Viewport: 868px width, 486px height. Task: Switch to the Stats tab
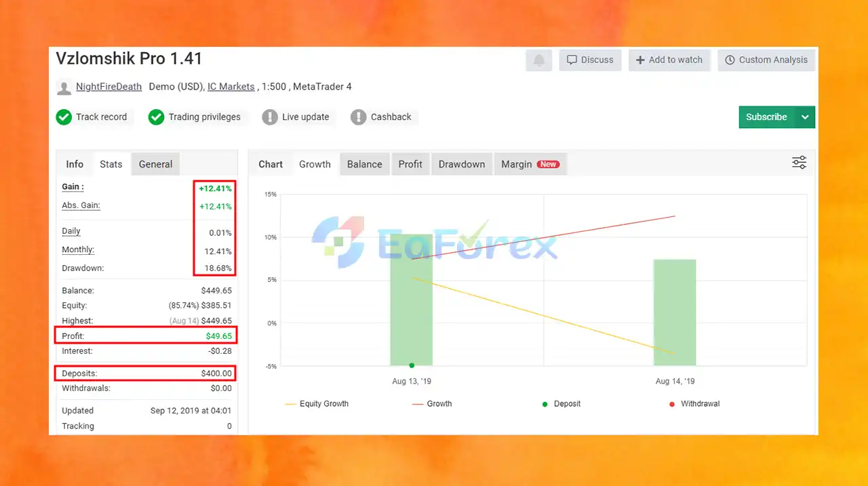111,164
